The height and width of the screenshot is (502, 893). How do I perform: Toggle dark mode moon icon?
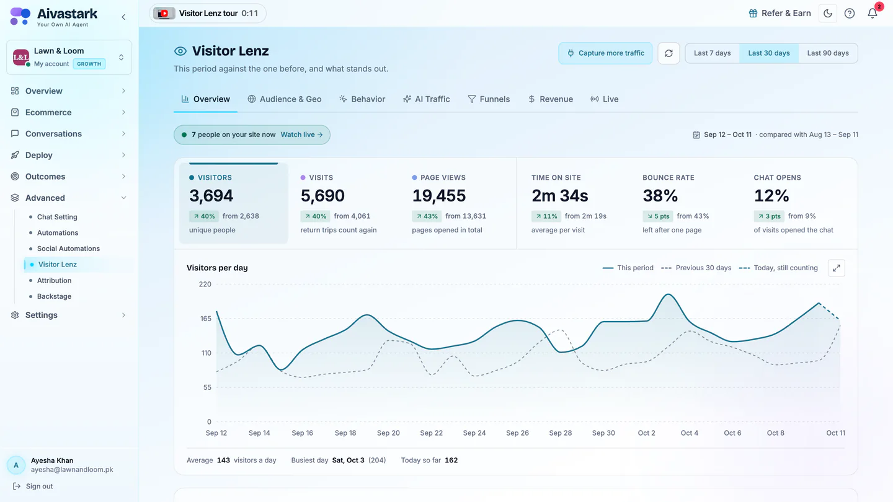[x=828, y=13]
